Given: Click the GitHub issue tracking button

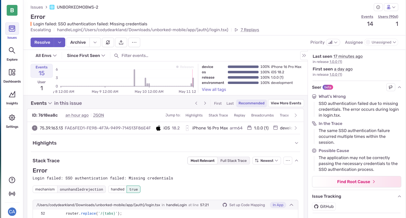Looking at the screenshot, I should click(324, 207).
